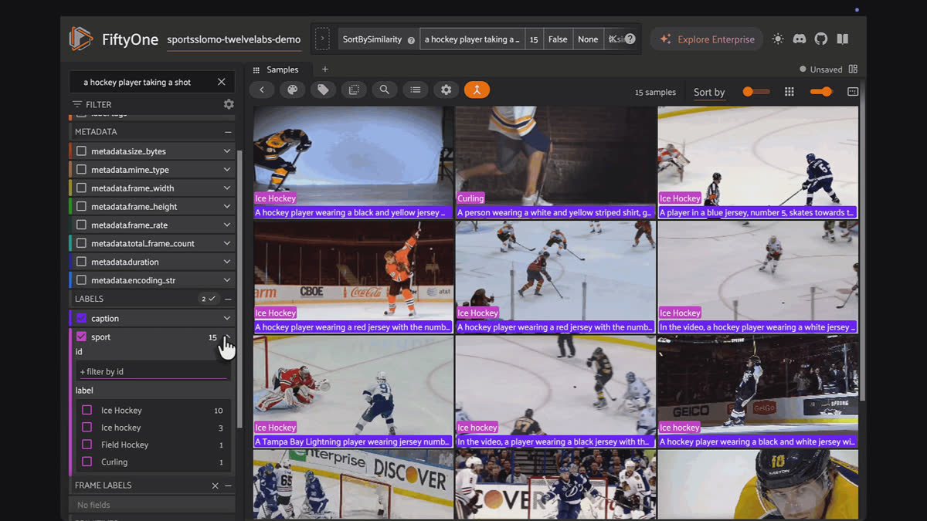
Task: Switch to grid view icon
Action: (x=789, y=92)
